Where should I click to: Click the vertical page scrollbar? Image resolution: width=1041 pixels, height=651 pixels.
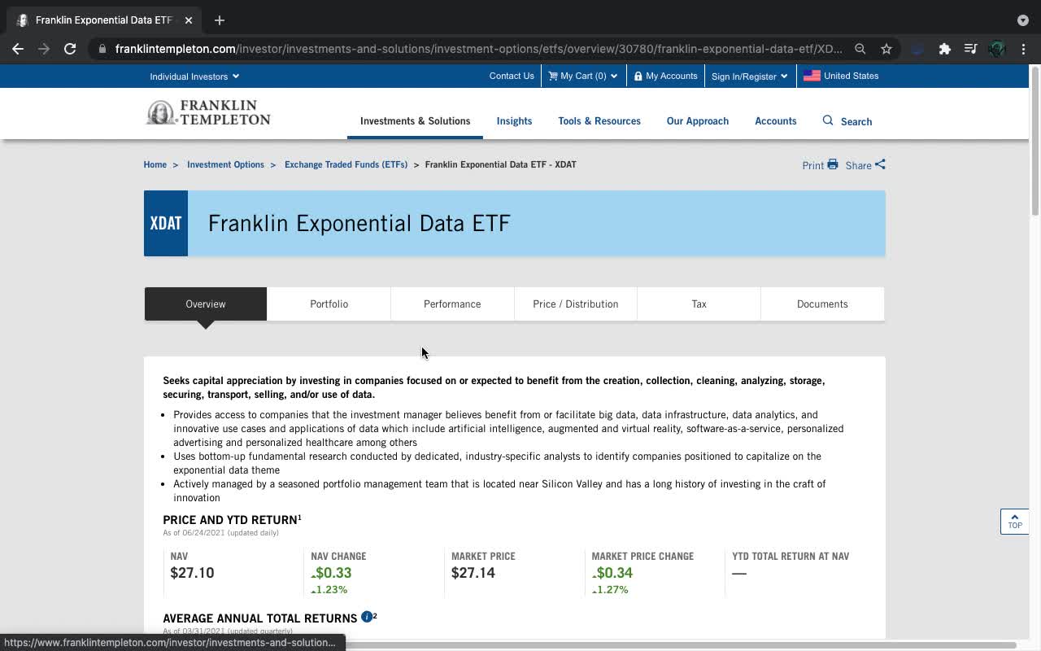tap(1034, 142)
